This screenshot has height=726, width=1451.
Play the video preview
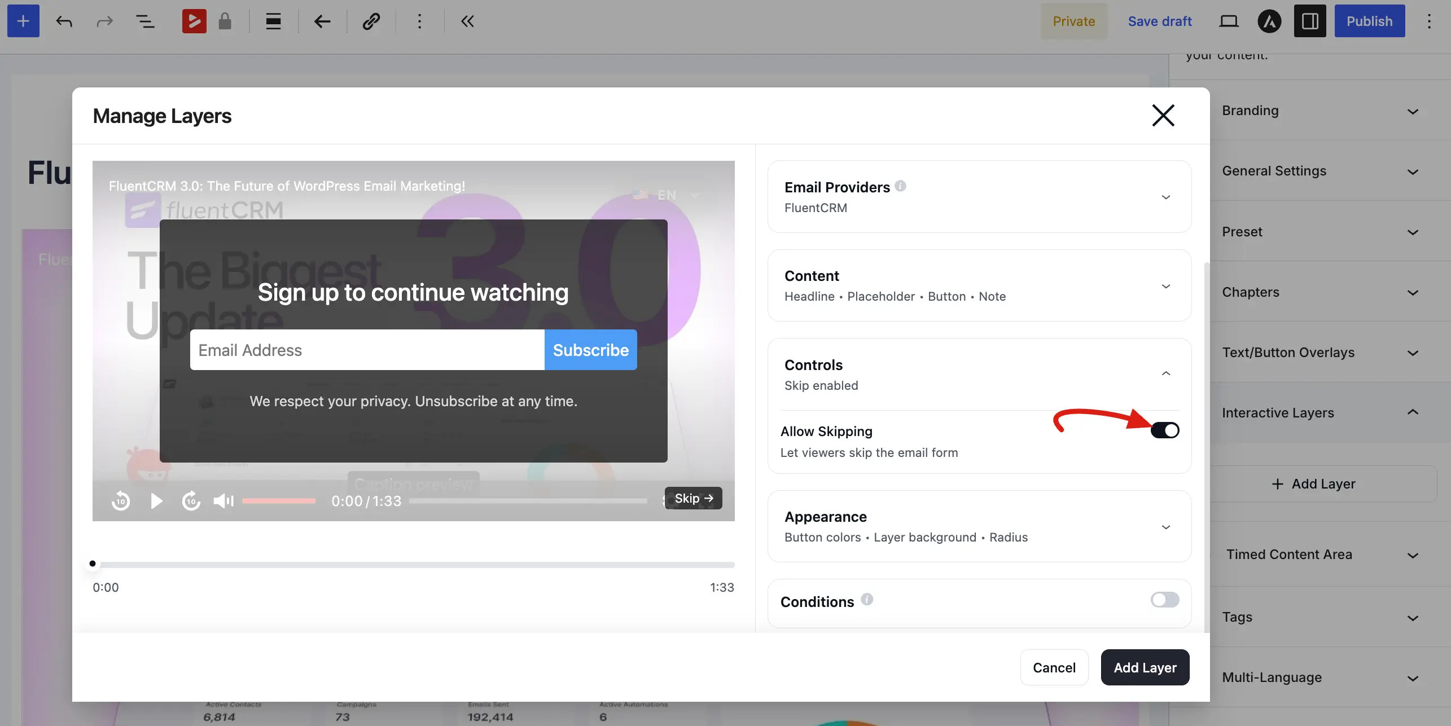(156, 500)
